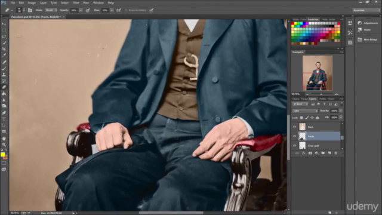Toggle lock transparent pixels

pyautogui.click(x=301, y=118)
